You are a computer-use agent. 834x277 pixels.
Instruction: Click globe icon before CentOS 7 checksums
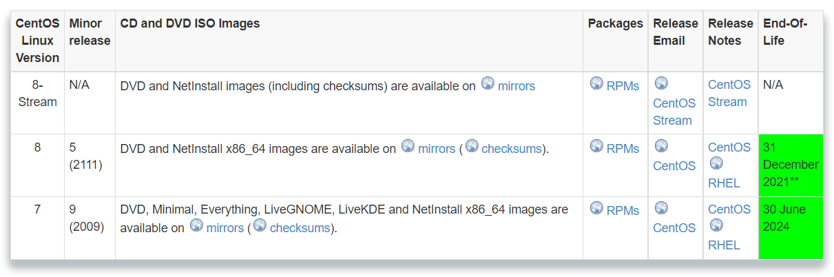point(260,225)
